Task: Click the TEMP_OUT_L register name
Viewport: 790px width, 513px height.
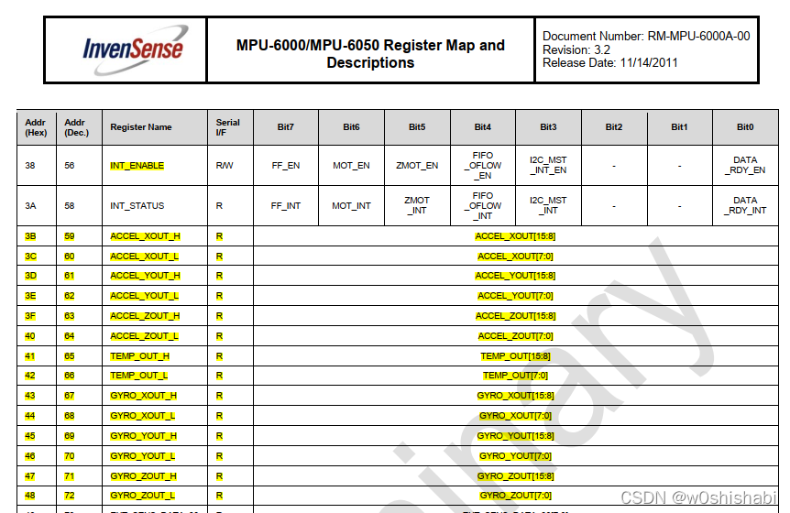Action: (x=139, y=376)
